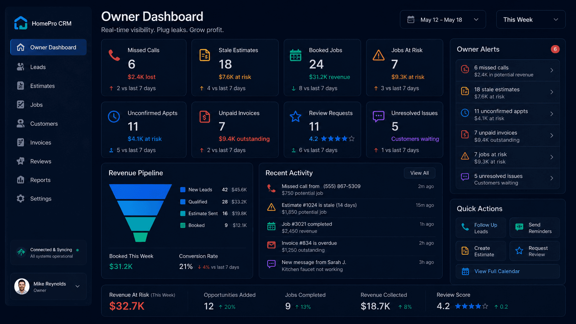Click the new message chat icon in Recent Activity
Image resolution: width=576 pixels, height=324 pixels.
coord(271,264)
